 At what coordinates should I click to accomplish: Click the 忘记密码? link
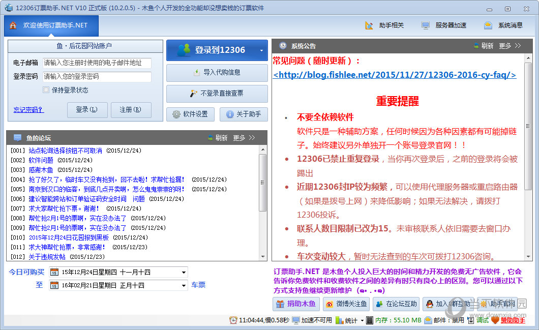point(28,110)
